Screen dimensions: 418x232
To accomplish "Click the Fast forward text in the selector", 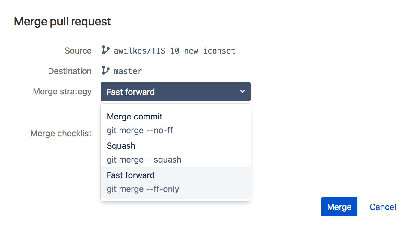I will click(x=131, y=92).
